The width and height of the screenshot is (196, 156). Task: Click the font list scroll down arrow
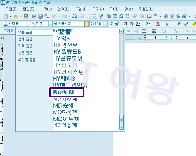121,127
